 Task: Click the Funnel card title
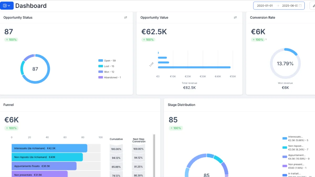pos(9,105)
